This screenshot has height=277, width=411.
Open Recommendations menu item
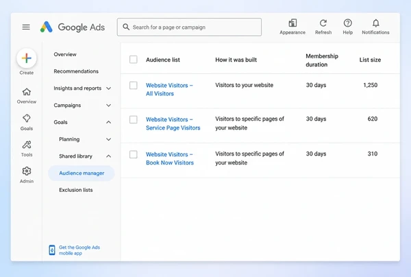[76, 71]
